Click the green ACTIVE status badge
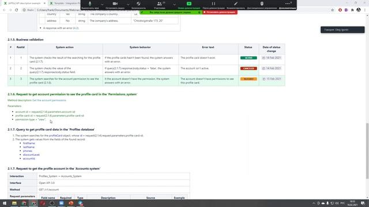This screenshot has width=369, height=207. click(x=248, y=57)
